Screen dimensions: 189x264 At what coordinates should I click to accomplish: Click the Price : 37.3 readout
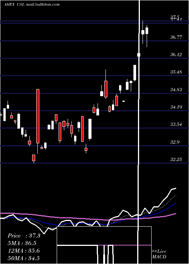pos(24,236)
